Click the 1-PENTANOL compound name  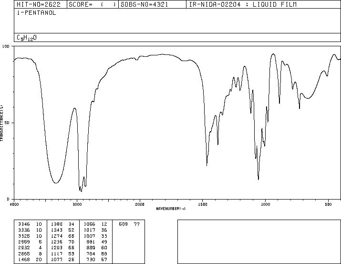[36, 13]
